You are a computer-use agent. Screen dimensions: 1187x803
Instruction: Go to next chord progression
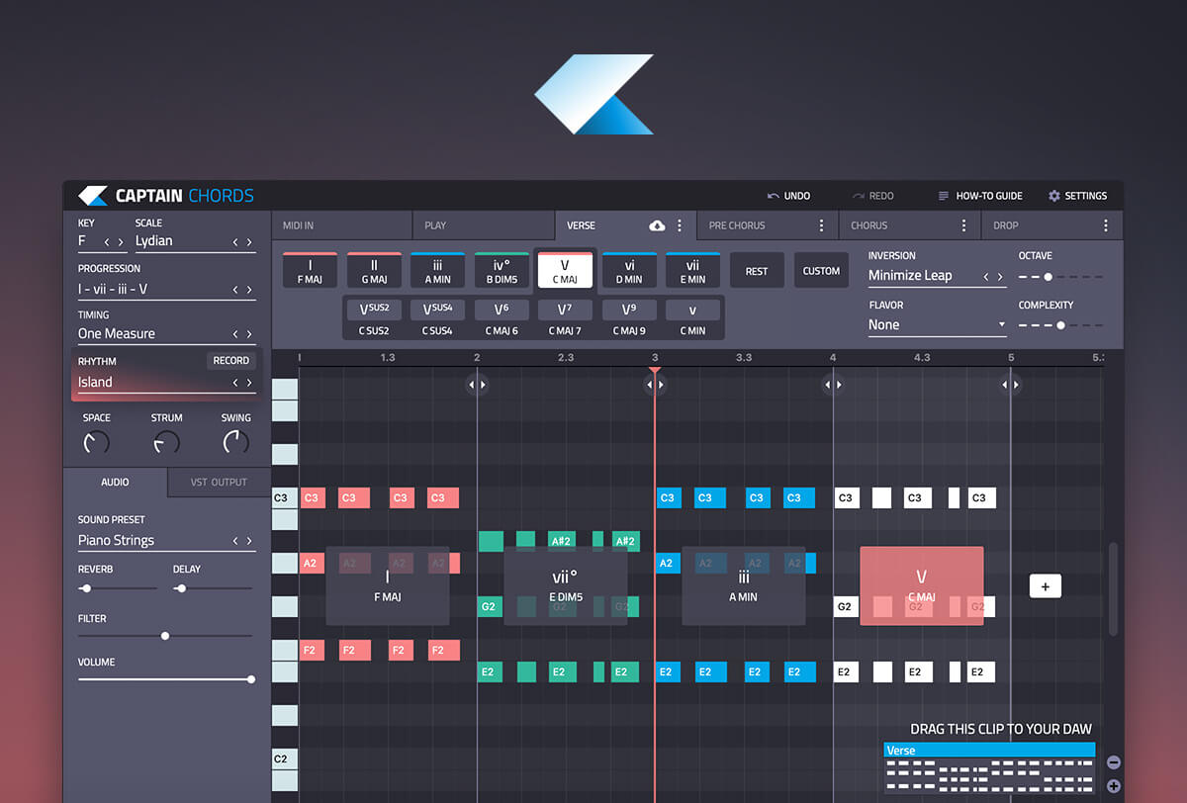coord(249,290)
